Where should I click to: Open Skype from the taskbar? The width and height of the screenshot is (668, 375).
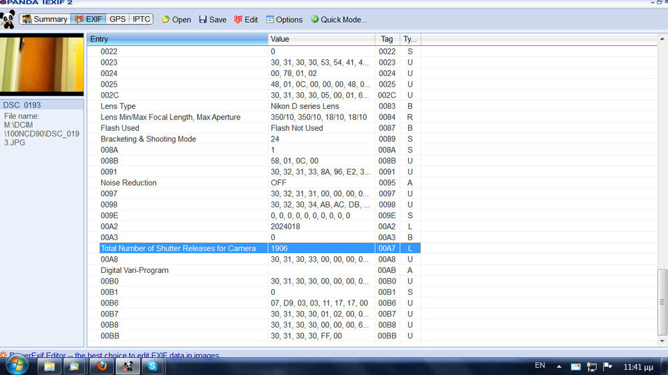pos(152,366)
